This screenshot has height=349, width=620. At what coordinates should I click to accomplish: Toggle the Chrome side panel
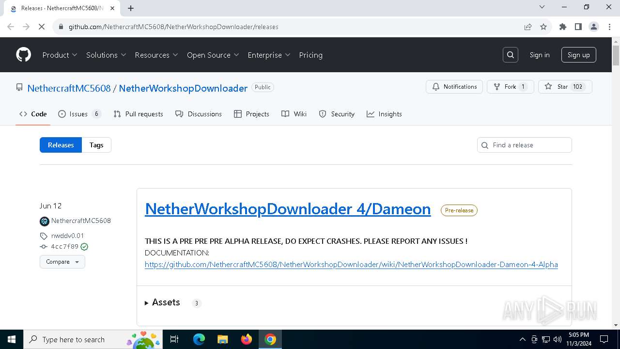(x=578, y=27)
